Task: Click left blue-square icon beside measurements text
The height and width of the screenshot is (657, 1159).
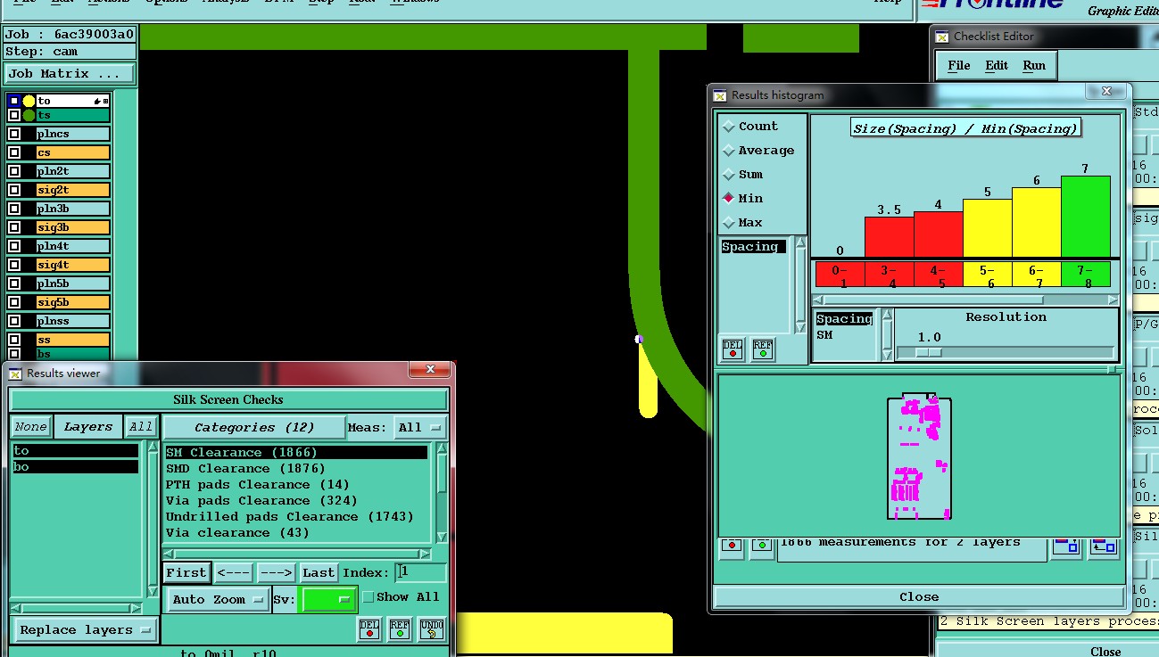Action: coord(1067,546)
